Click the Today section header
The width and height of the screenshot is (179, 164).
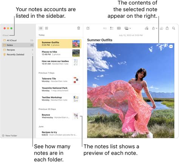[x=42, y=35]
